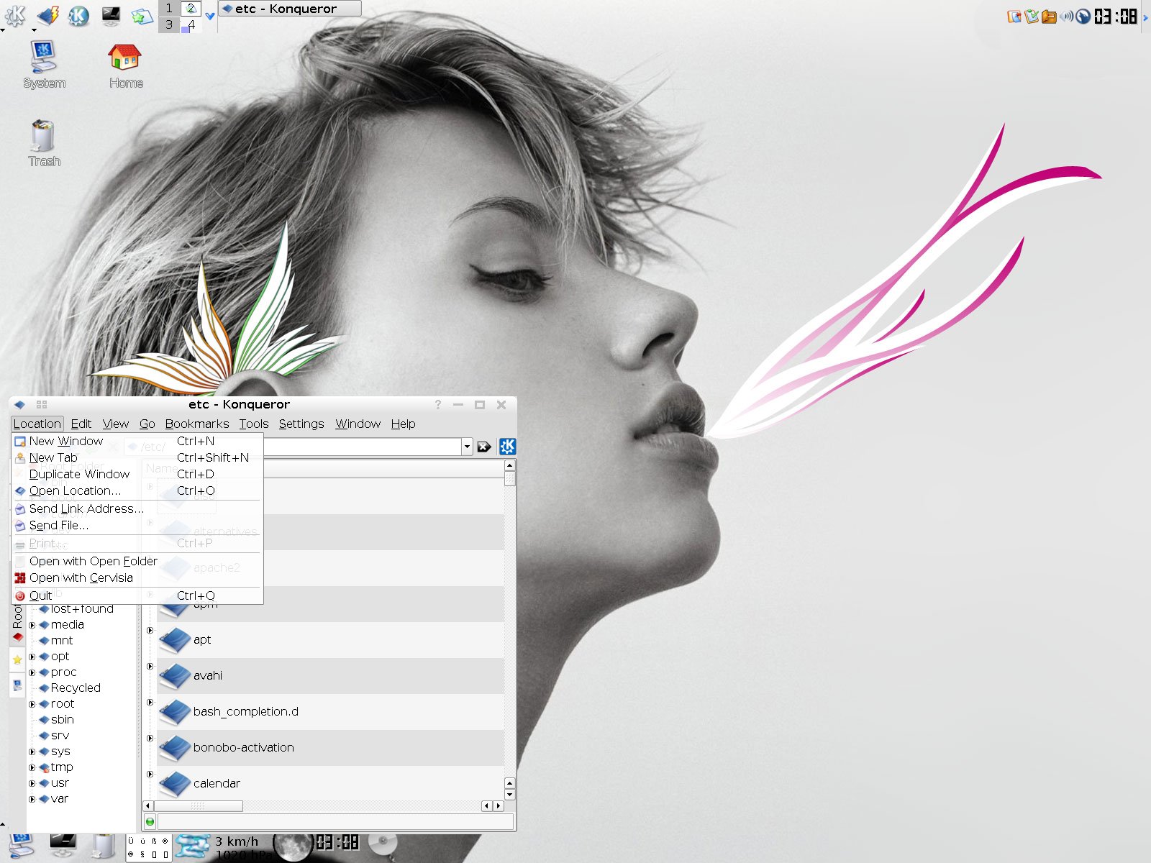This screenshot has width=1151, height=863.
Task: Open the volume speaker tray icon
Action: tap(1066, 16)
